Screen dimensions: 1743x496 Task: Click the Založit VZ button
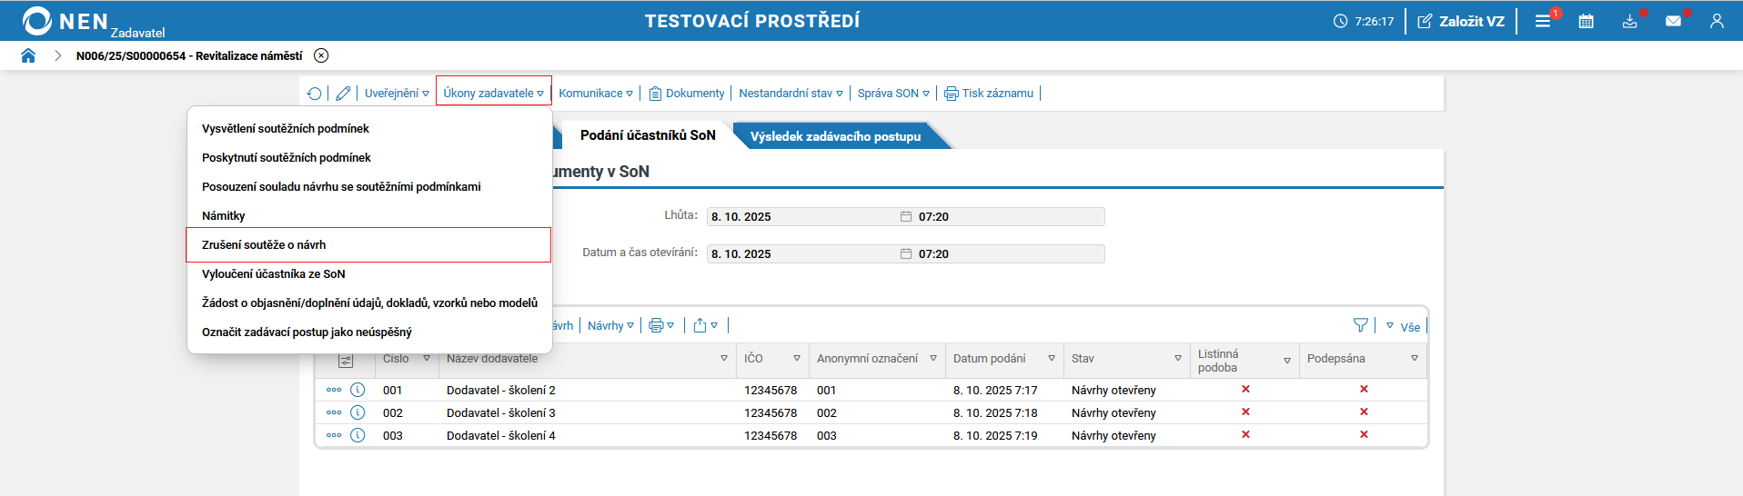[1461, 21]
